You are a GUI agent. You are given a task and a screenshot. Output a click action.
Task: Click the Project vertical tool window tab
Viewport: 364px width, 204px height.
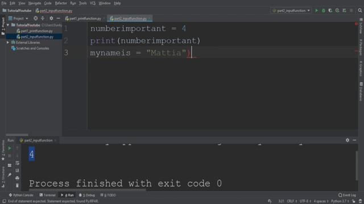[x=3, y=26]
